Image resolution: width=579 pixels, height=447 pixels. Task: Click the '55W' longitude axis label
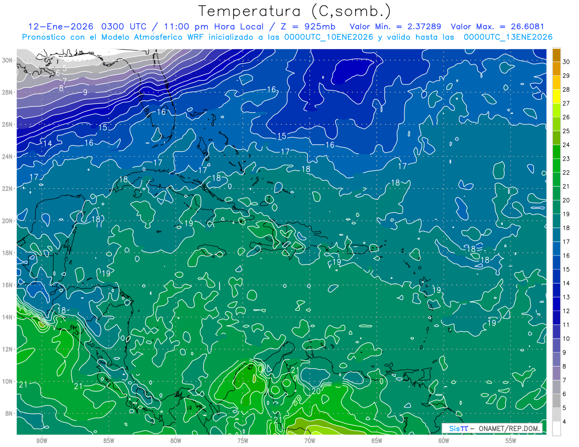(511, 441)
